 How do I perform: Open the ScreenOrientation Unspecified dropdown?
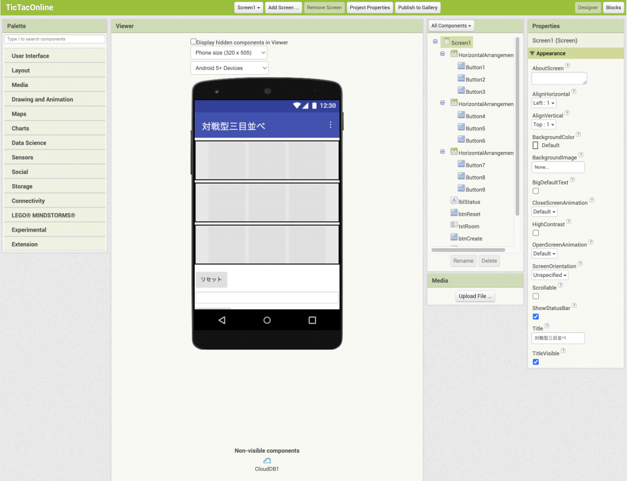pyautogui.click(x=550, y=275)
